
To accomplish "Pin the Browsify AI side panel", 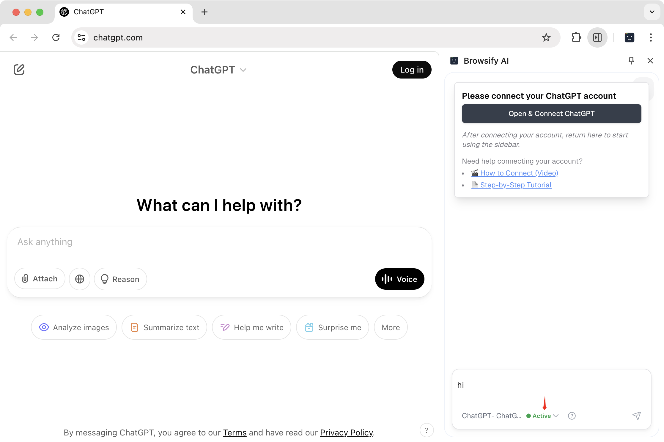I will (x=631, y=61).
